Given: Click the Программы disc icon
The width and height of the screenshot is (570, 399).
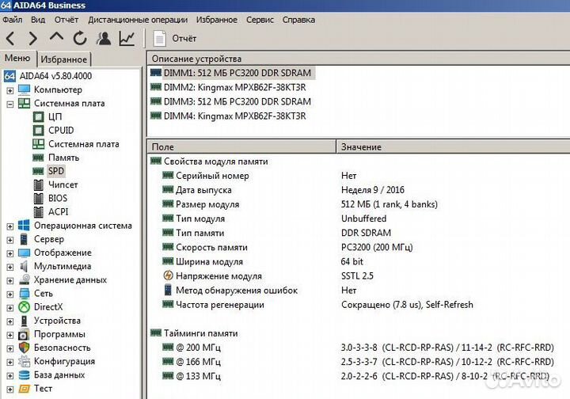Looking at the screenshot, I should pos(24,334).
